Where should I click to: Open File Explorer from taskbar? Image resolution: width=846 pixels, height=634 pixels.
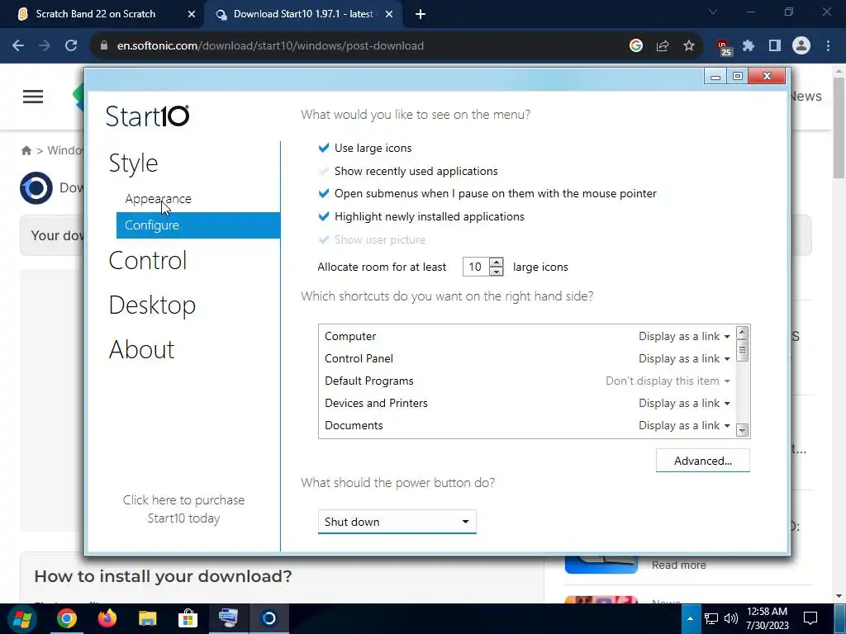(147, 618)
